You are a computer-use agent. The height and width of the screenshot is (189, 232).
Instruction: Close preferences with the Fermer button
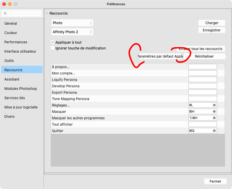pos(215,181)
